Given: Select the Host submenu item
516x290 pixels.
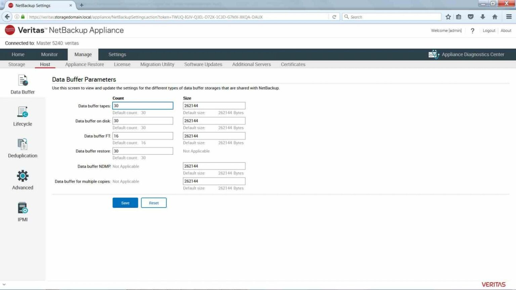Looking at the screenshot, I should tap(45, 64).
